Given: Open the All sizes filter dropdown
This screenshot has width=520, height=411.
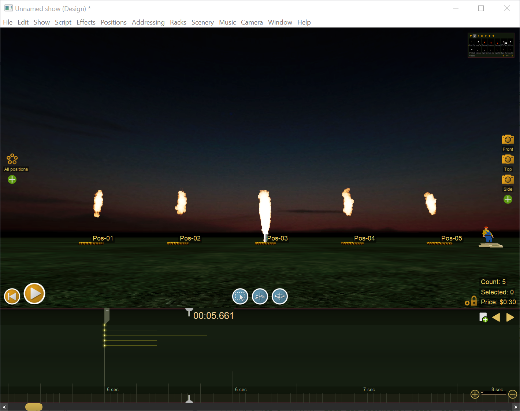Looking at the screenshot, I should (x=472, y=56).
